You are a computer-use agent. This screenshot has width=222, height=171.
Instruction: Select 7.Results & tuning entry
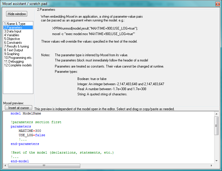[17, 46]
